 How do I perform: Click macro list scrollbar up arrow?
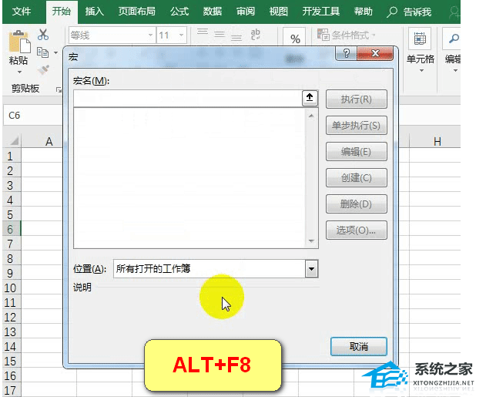[311, 116]
